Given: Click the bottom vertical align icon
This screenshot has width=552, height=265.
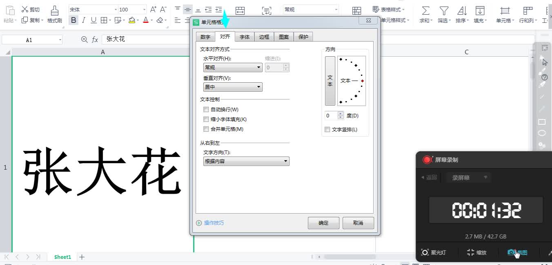Looking at the screenshot, I should pos(198,9).
